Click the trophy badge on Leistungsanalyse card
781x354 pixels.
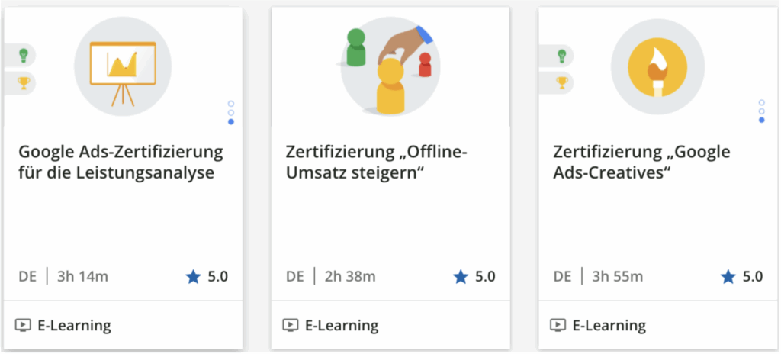(x=21, y=82)
